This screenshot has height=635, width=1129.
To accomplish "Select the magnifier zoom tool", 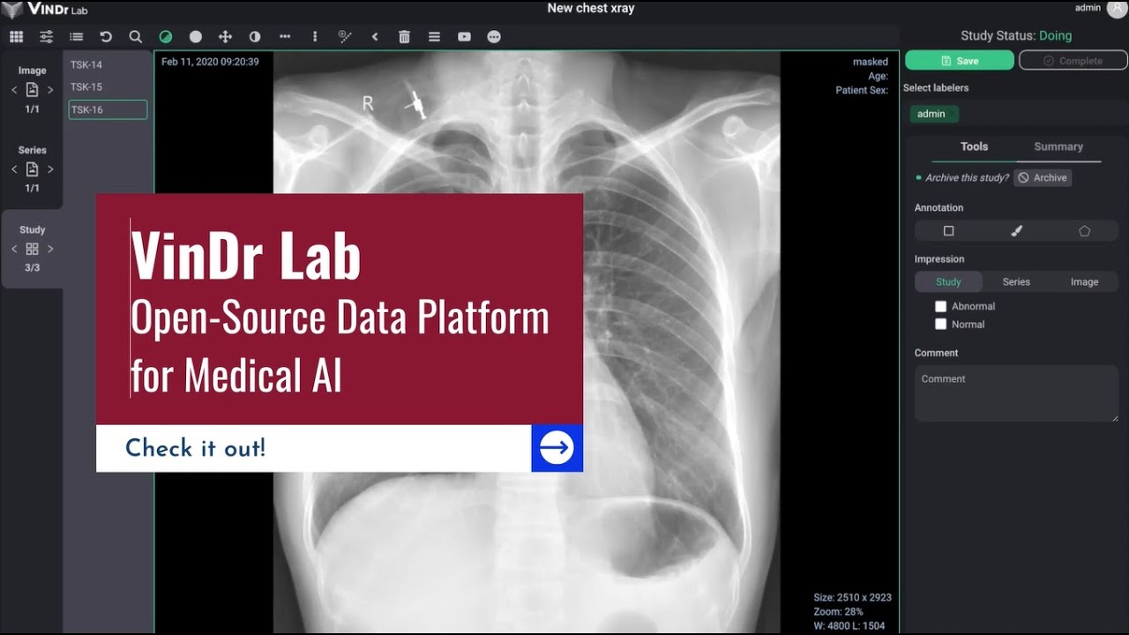I will [x=135, y=37].
